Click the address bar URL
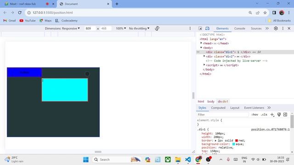Screen dimensions: 294x165 (53, 12)
